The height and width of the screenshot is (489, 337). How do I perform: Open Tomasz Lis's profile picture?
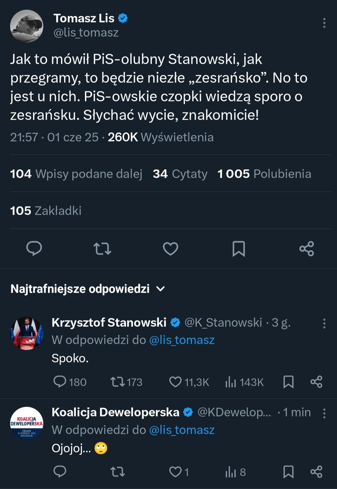coord(27,26)
